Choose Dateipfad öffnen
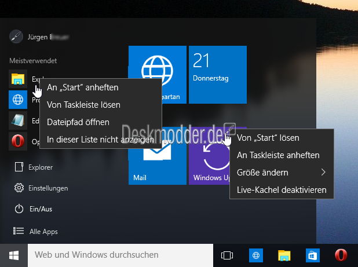This screenshot has width=358, height=267. 101,122
